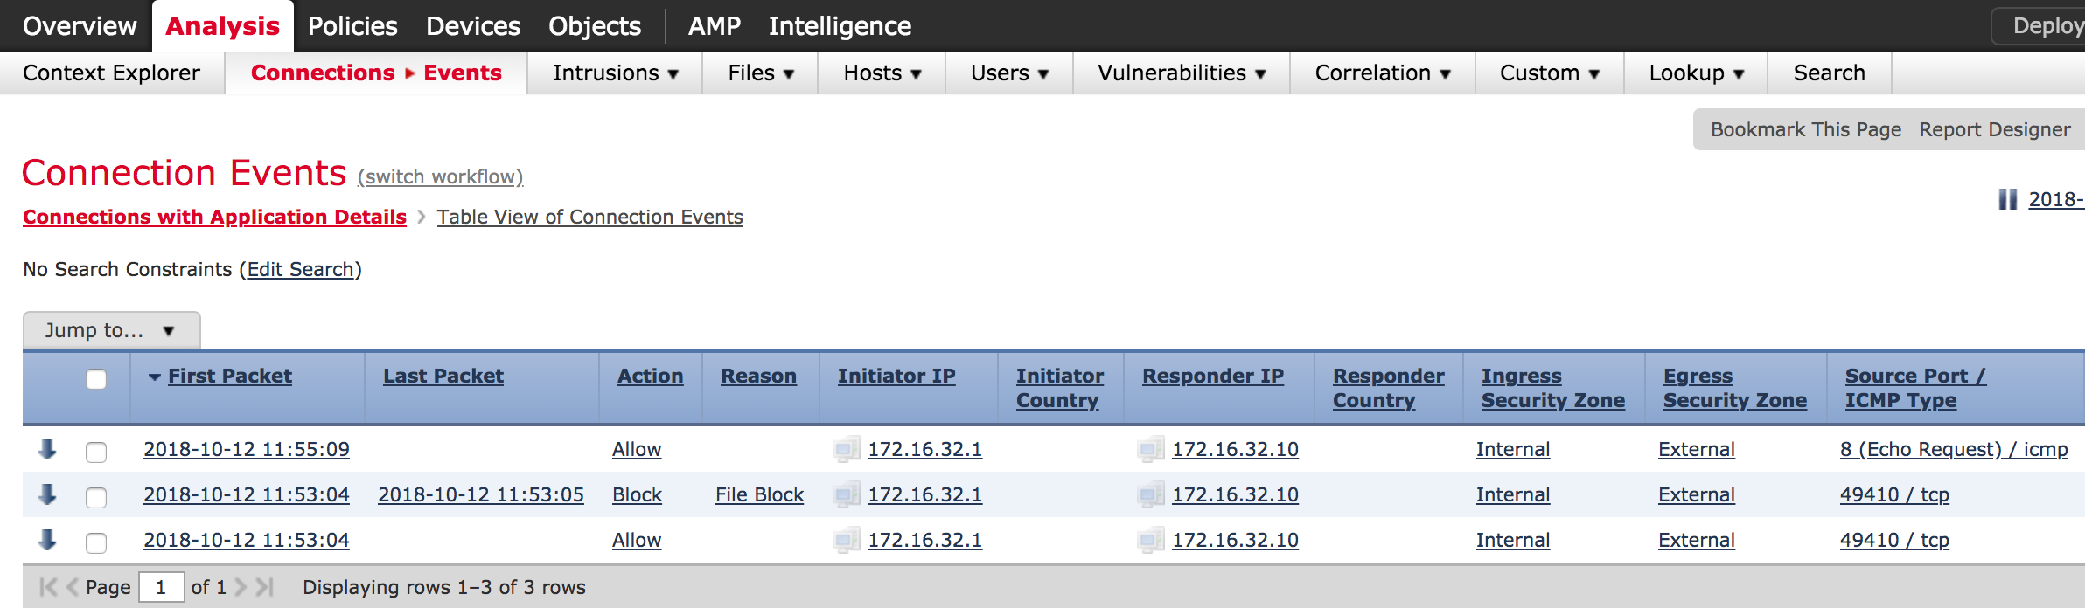Open the Jump to... dropdown
The image size is (2085, 608).
(x=109, y=329)
